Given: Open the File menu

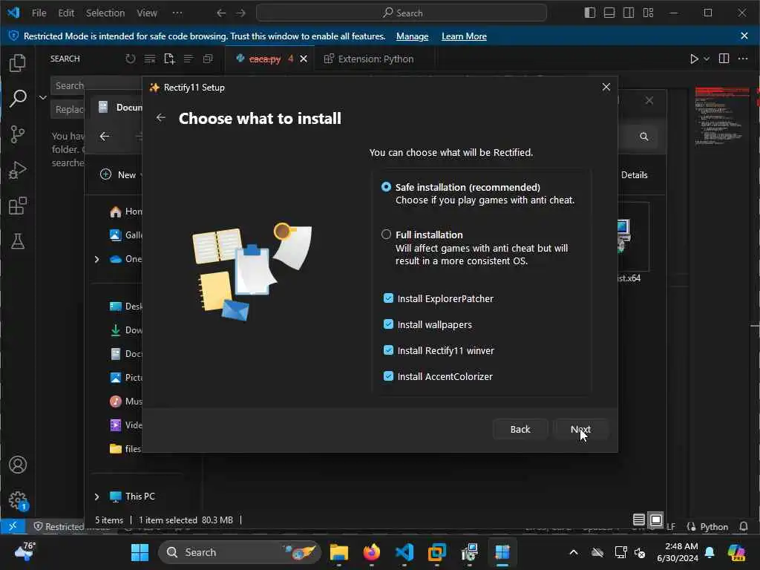Looking at the screenshot, I should (39, 13).
